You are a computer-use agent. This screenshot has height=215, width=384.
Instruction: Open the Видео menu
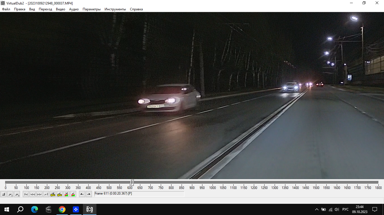60,9
